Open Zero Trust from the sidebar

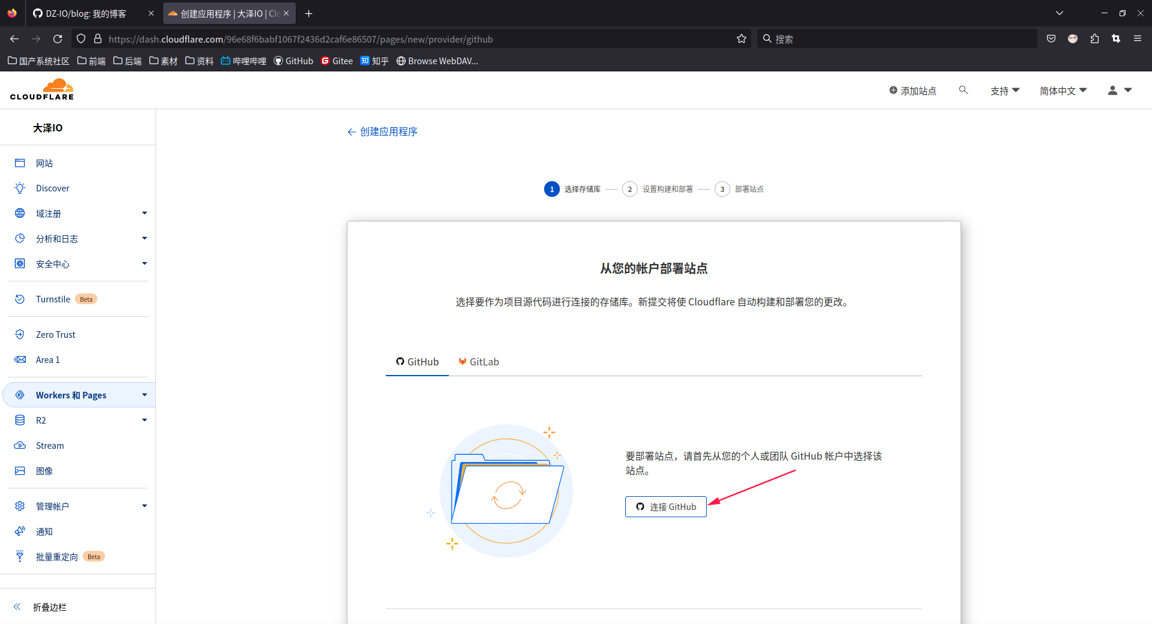click(x=55, y=334)
